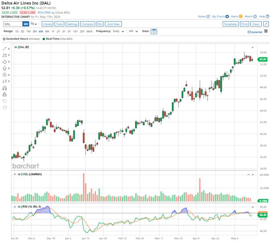Lock drawings with the padlock icon
The height and width of the screenshot is (241, 272).
click(4, 94)
